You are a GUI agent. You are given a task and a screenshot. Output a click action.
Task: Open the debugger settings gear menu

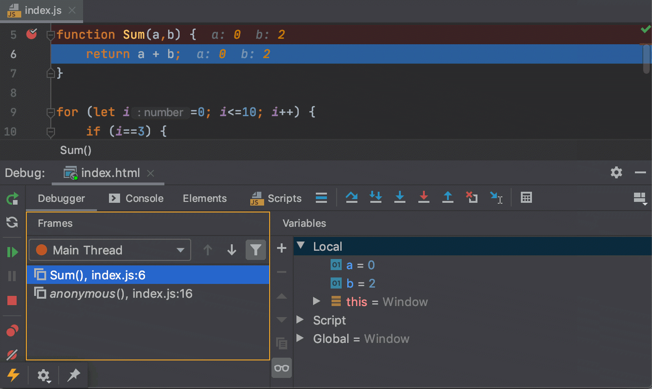coord(44,376)
